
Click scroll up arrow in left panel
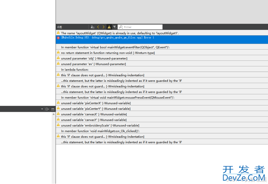click(x=54, y=114)
